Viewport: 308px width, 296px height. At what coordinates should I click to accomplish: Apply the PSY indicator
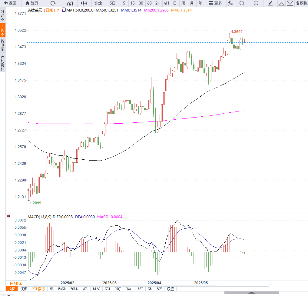pos(159,289)
